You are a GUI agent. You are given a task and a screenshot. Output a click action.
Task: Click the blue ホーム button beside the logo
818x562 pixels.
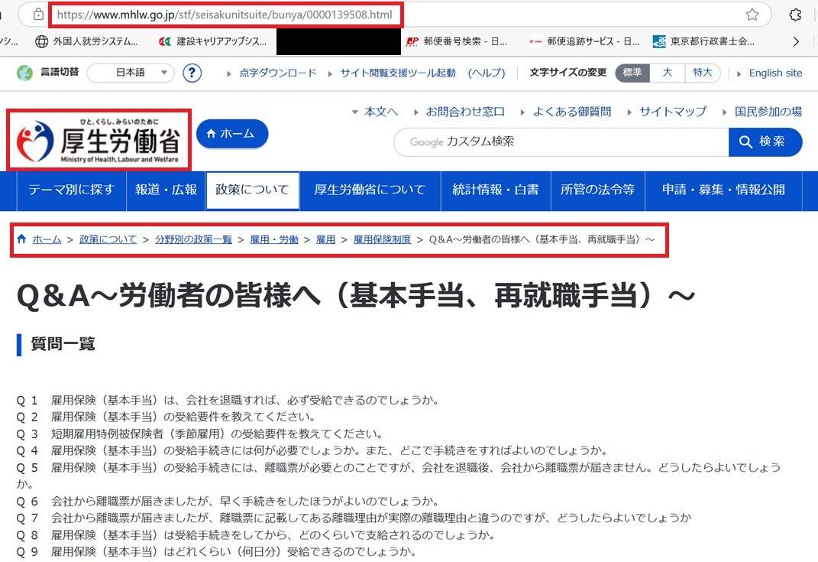[x=232, y=134]
